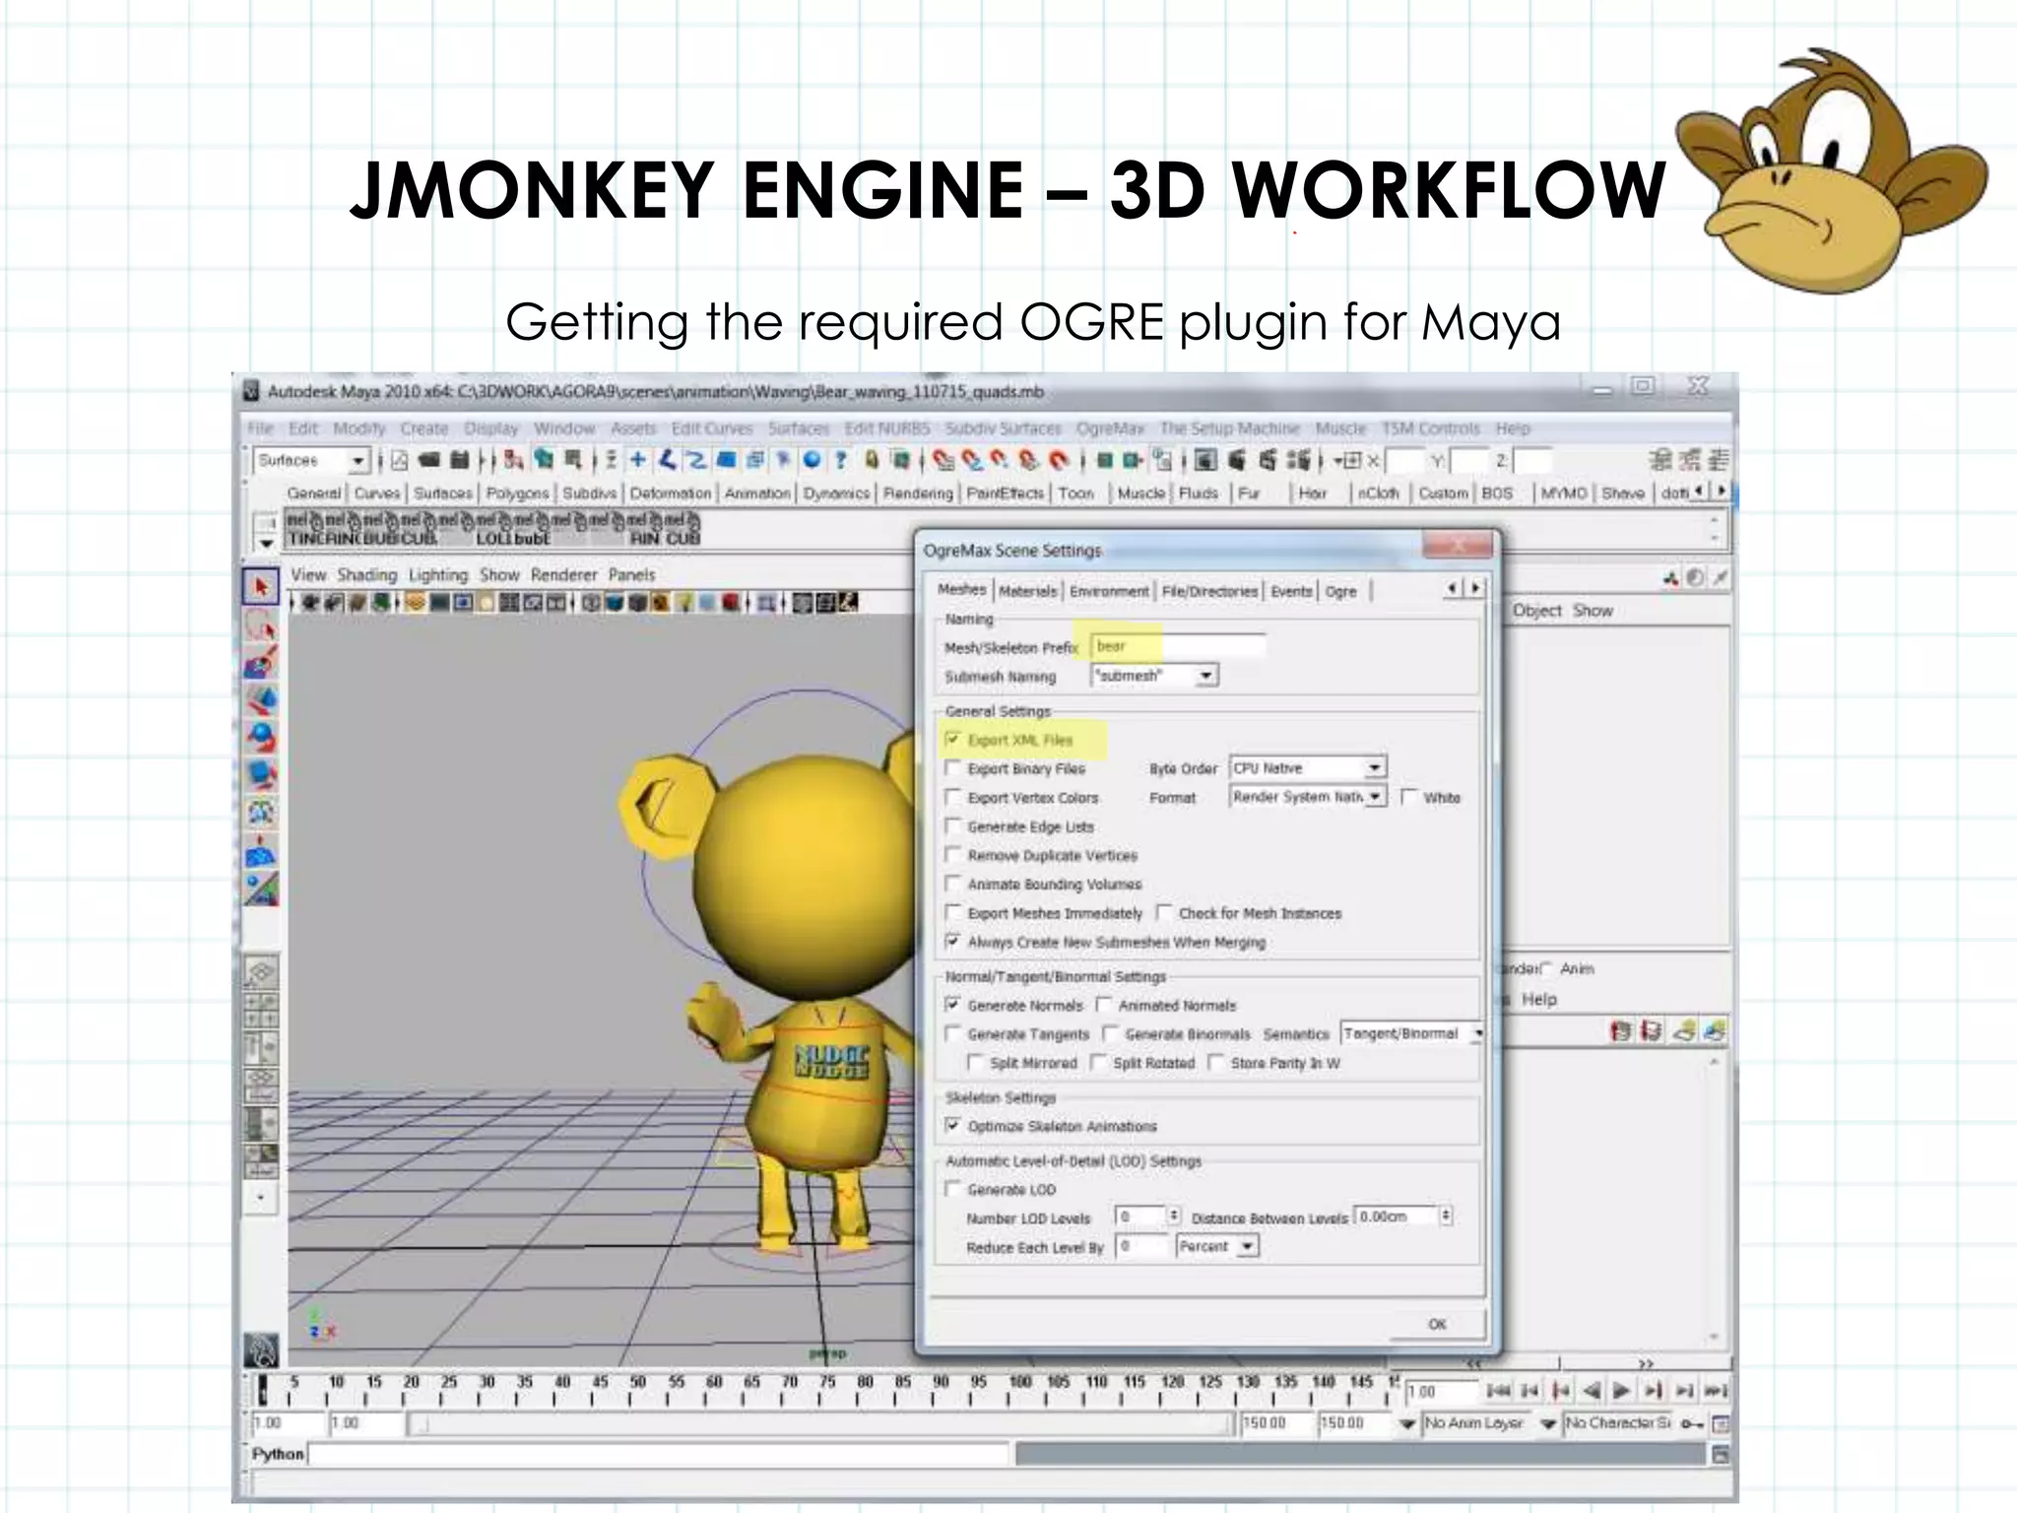Toggle Generate Normals checkbox
The image size is (2017, 1513).
[x=952, y=1005]
